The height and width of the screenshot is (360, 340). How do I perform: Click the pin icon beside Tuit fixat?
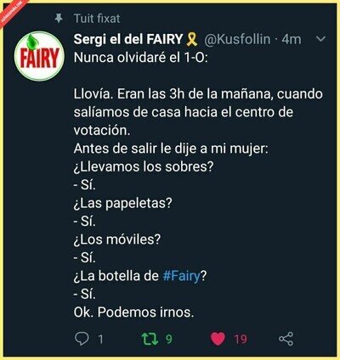tap(59, 19)
